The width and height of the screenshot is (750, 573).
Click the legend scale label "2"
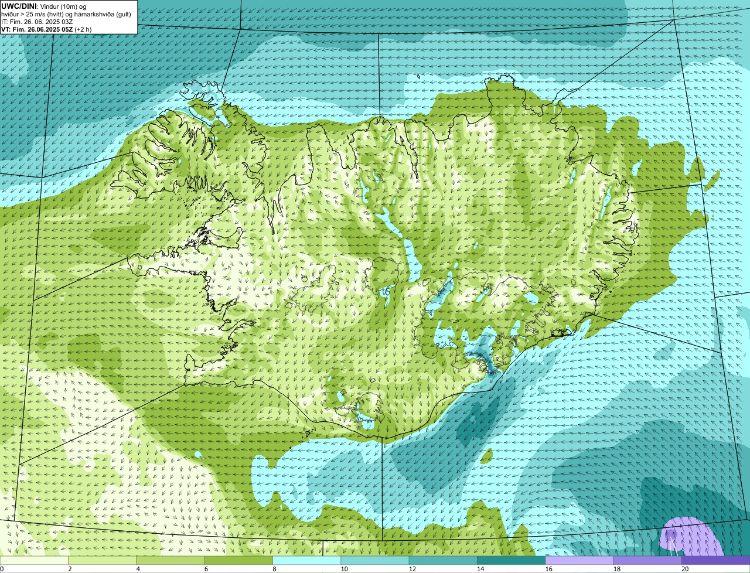point(70,569)
